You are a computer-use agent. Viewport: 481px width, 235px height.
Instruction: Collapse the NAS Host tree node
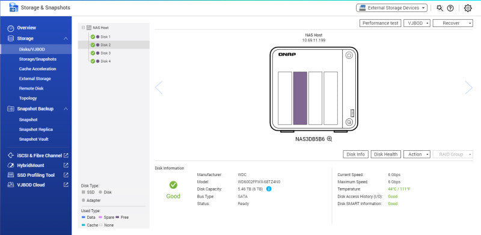83,28
